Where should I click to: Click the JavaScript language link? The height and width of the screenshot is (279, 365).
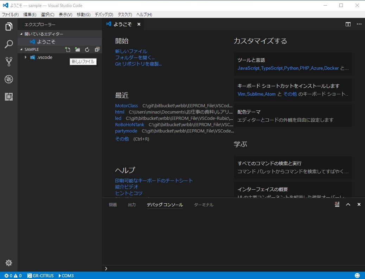tap(248, 68)
